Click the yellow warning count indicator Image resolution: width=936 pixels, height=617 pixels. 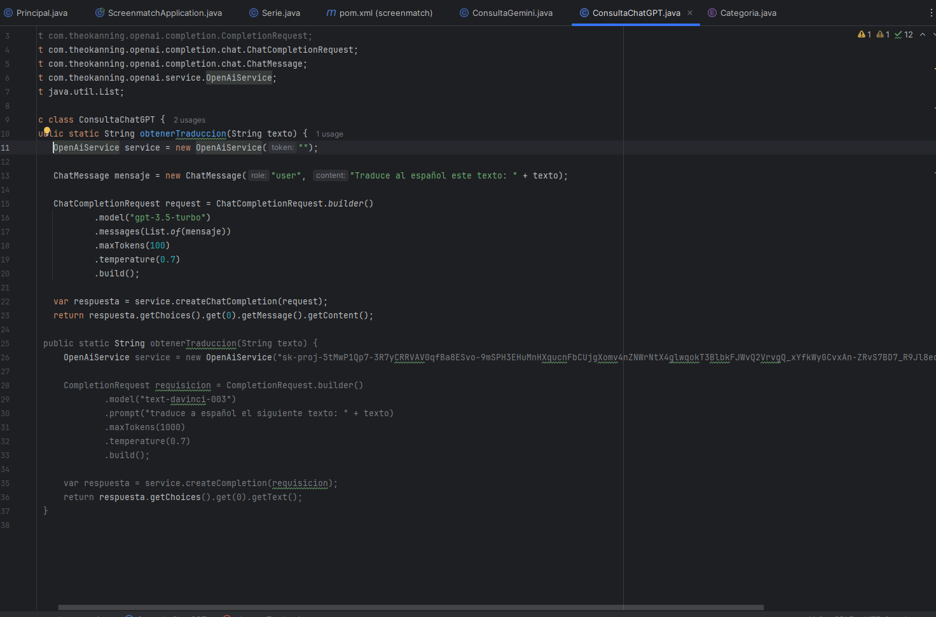click(x=864, y=34)
